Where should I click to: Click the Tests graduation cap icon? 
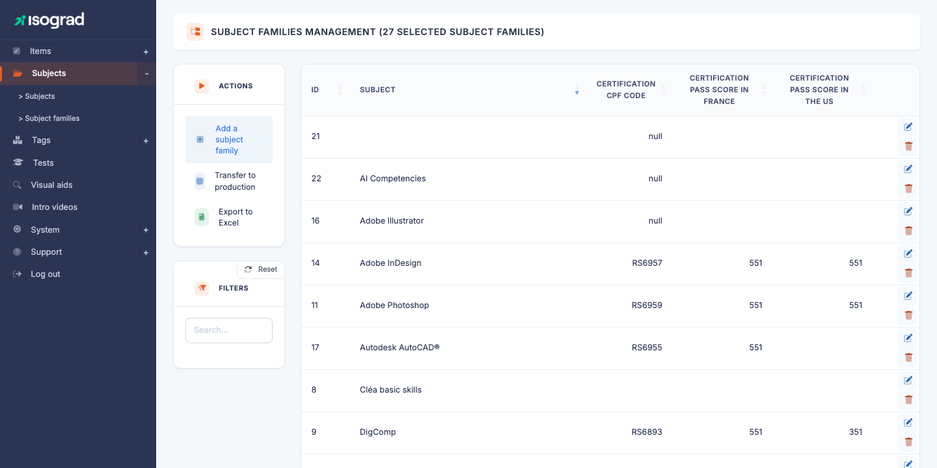click(x=18, y=162)
